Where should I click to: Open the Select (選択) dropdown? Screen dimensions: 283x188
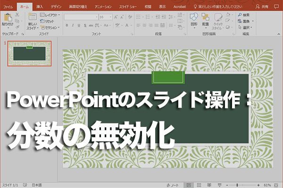point(245,28)
